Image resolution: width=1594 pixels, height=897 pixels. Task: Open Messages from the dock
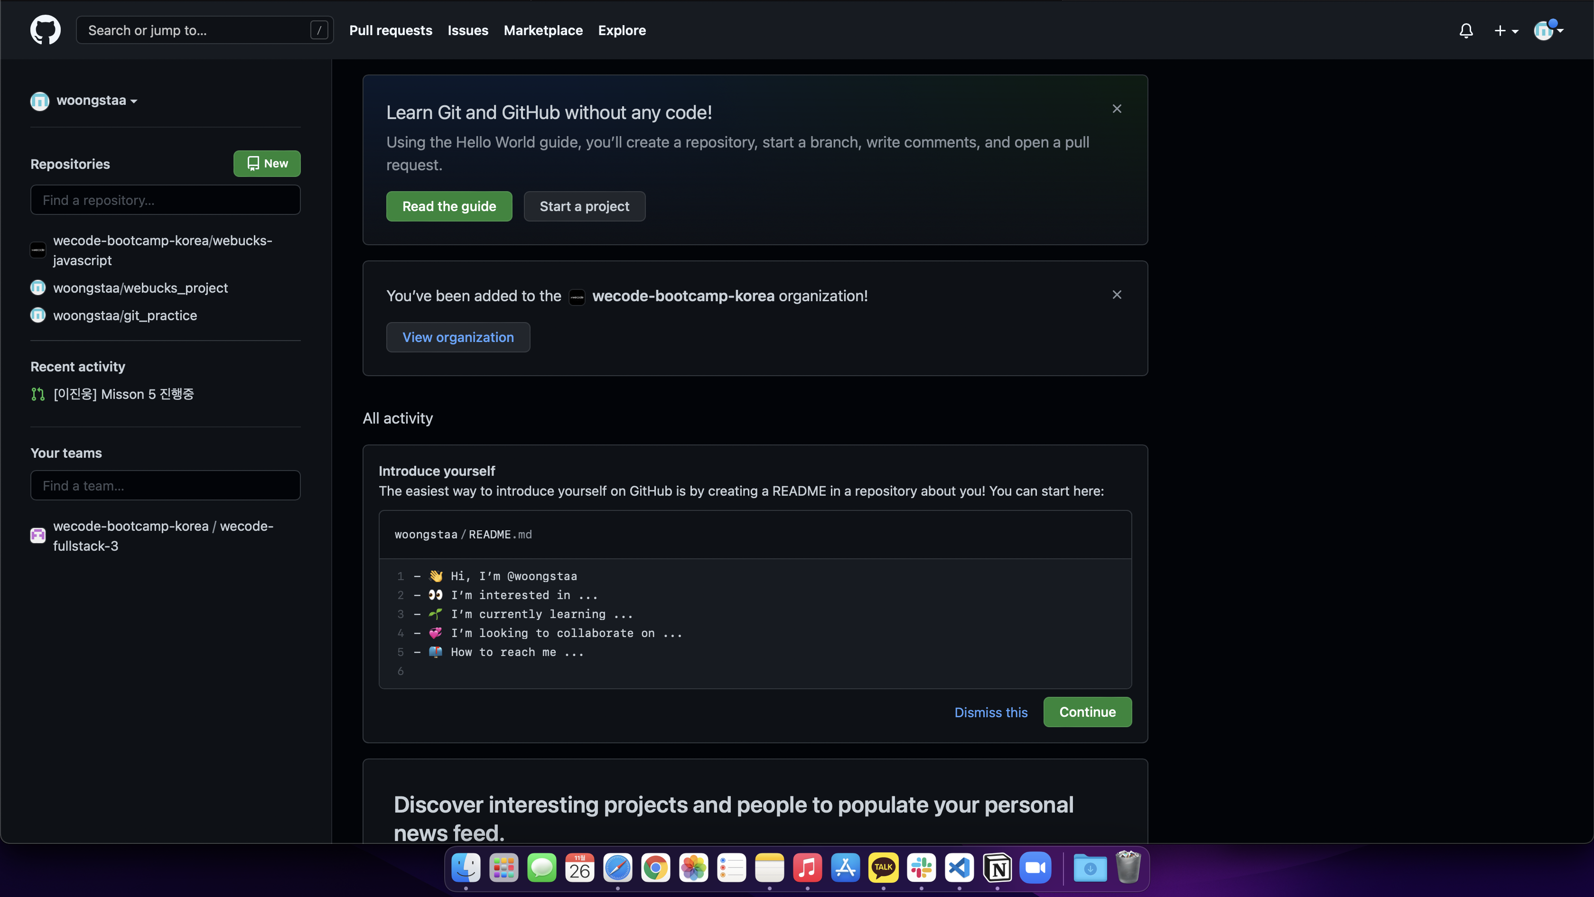tap(541, 867)
